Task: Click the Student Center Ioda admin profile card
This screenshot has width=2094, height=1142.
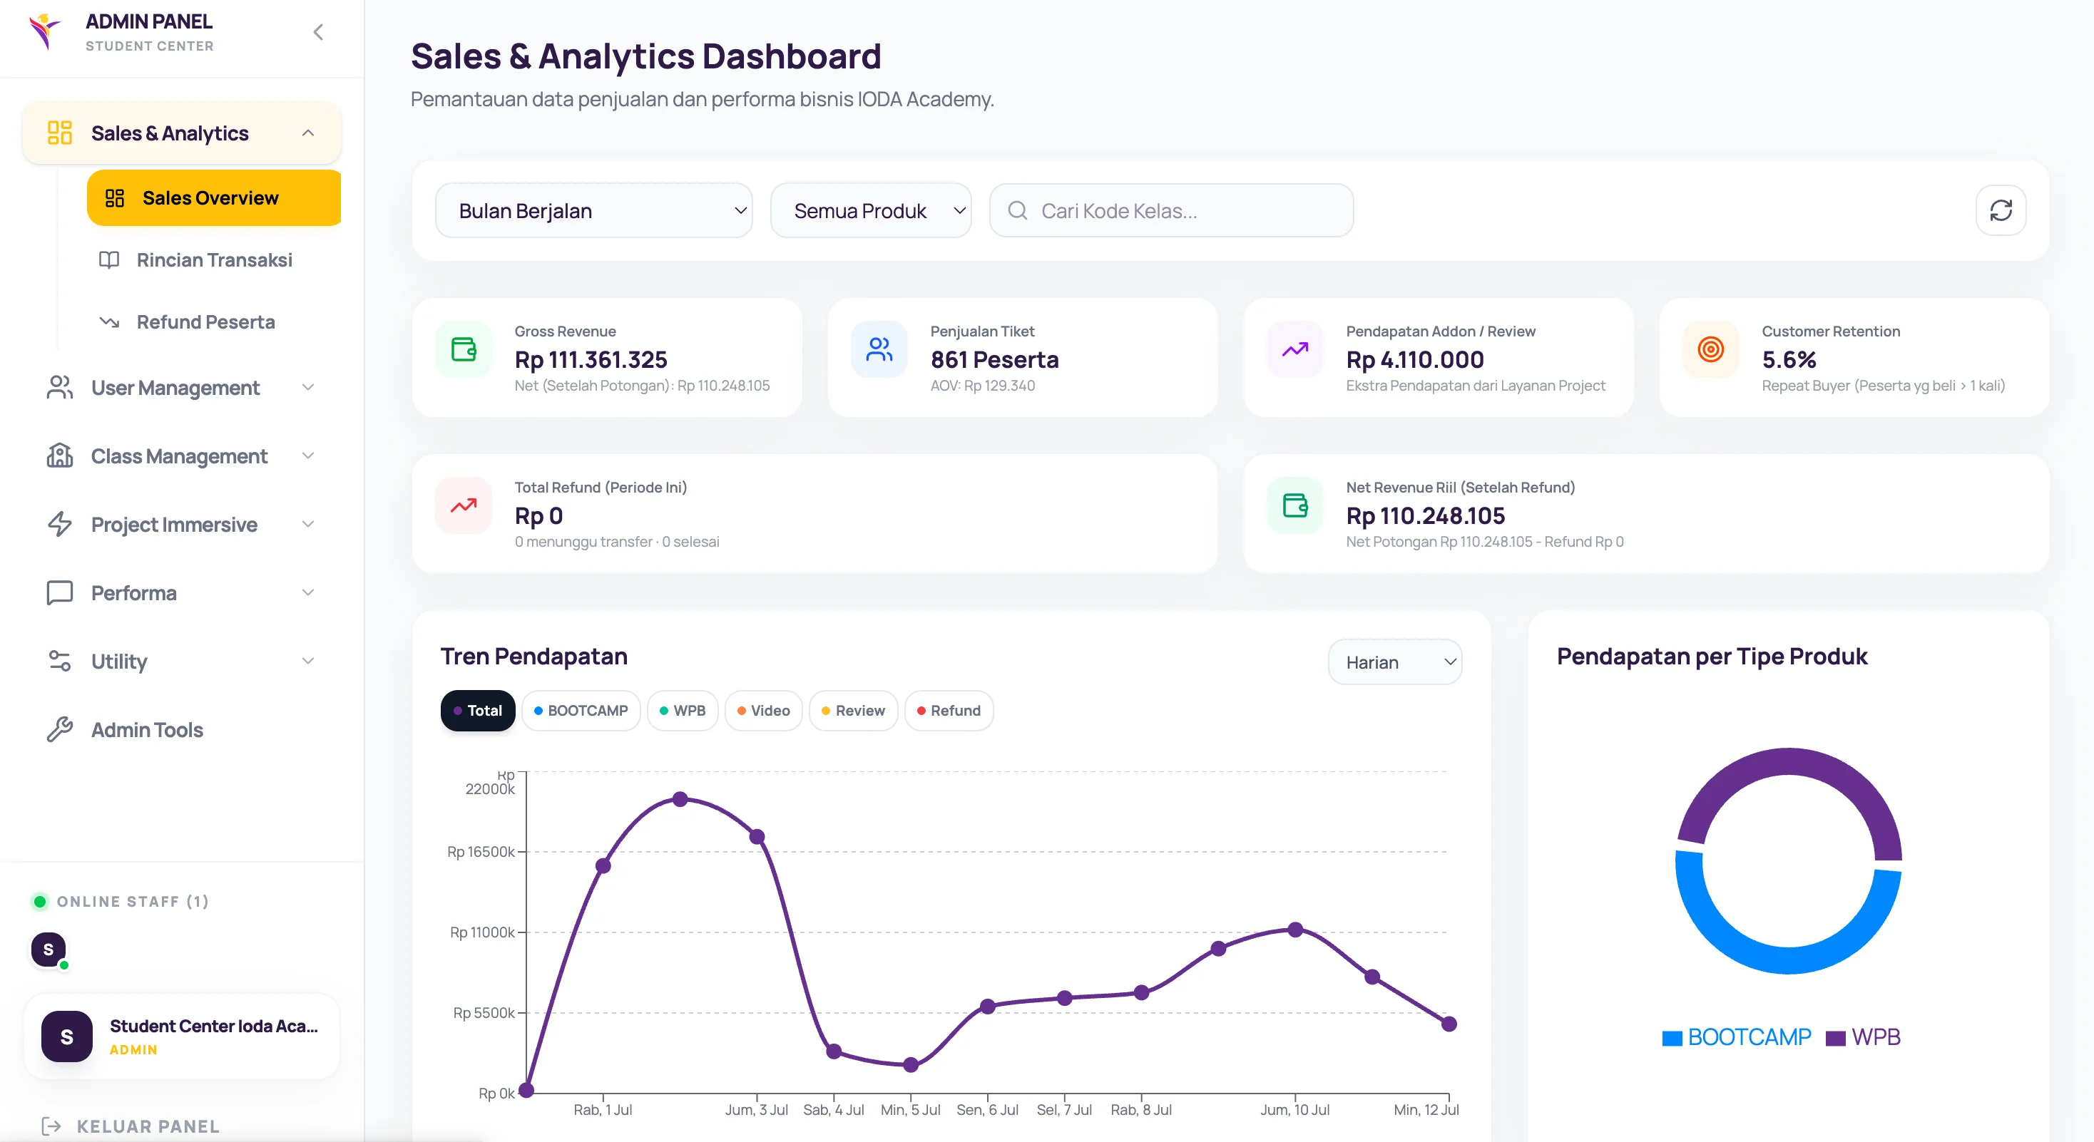Action: (181, 1036)
